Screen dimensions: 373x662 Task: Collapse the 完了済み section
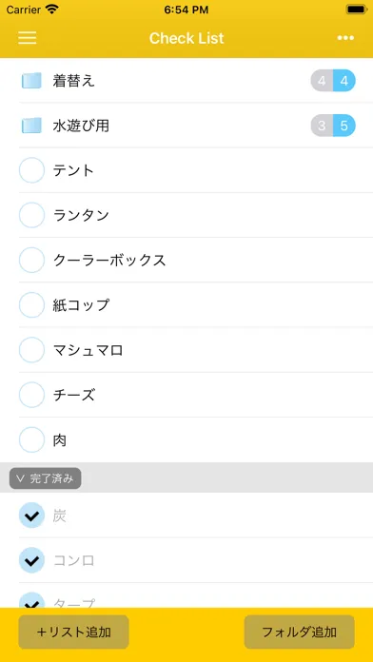(x=46, y=478)
